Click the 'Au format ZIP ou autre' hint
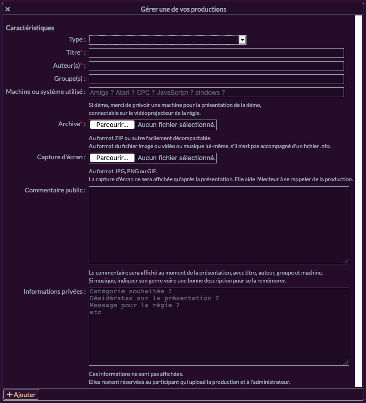Viewport: 366px width, 403px height. point(150,138)
